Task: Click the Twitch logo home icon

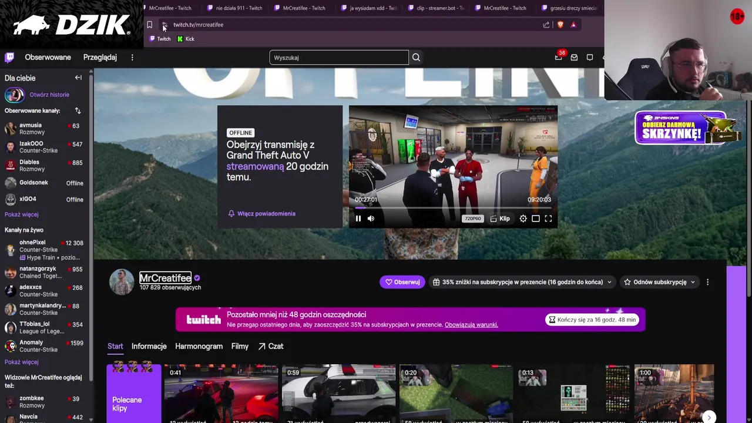Action: 9,57
